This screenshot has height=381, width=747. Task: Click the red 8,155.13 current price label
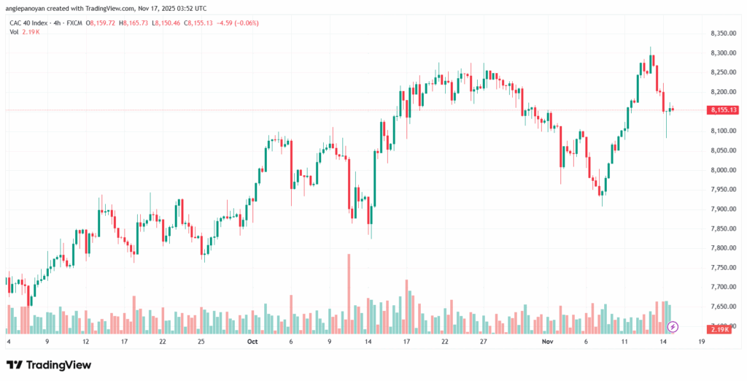(x=723, y=110)
